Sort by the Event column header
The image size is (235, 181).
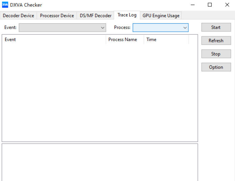54,39
